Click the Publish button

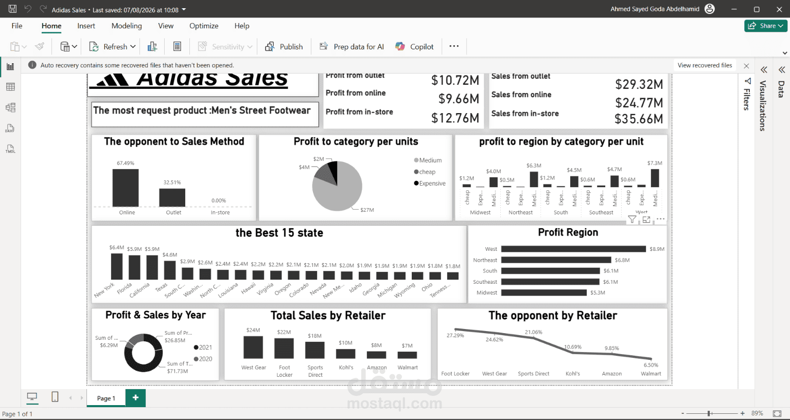[x=284, y=47]
